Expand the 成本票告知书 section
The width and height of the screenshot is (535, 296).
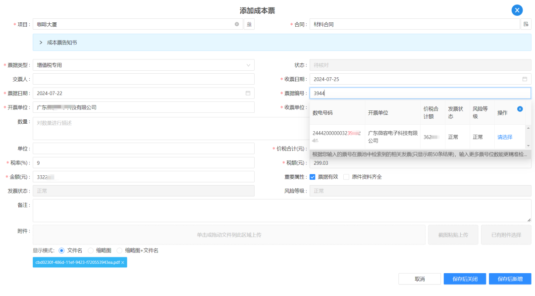tap(41, 43)
